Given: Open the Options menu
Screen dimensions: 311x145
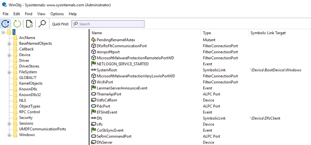Looking at the screenshot, I should tap(57, 14).
